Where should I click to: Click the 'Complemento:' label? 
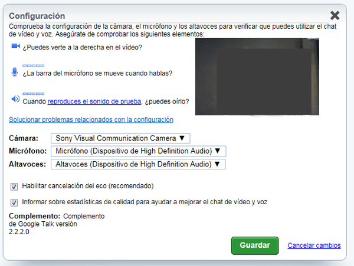pyautogui.click(x=35, y=216)
